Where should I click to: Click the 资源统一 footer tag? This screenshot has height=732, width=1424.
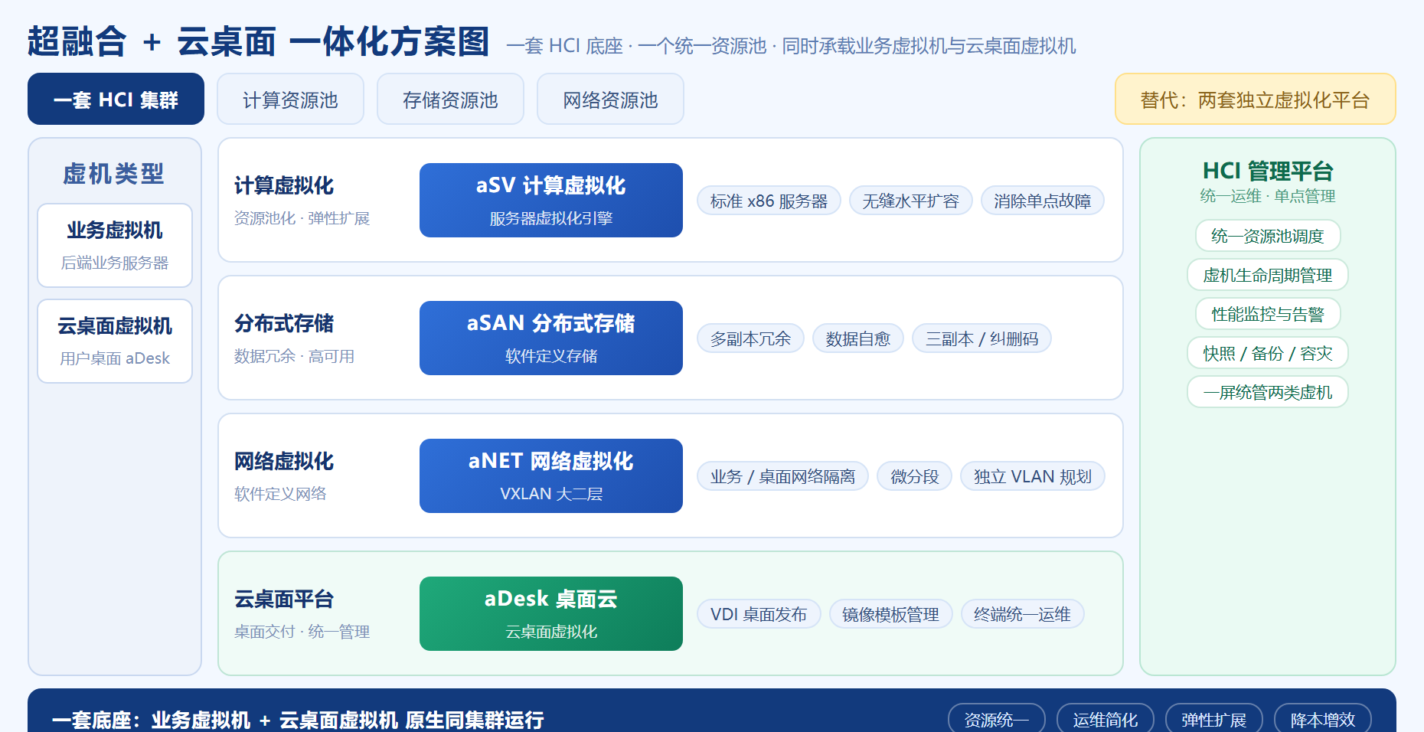pyautogui.click(x=997, y=719)
